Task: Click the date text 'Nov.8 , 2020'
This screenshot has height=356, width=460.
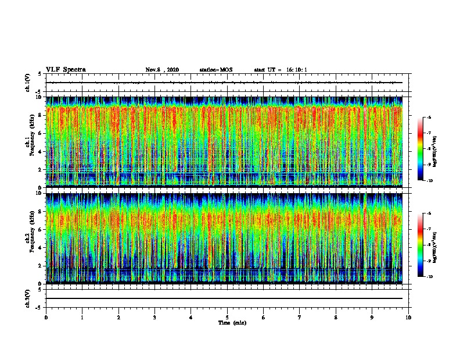Action: point(162,70)
